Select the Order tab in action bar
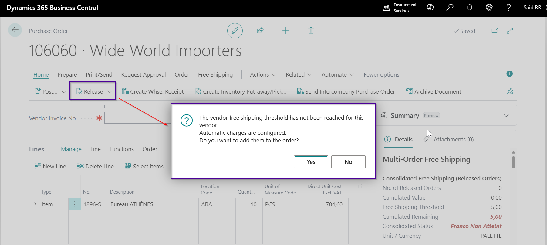Image resolution: width=547 pixels, height=245 pixels. (x=182, y=74)
